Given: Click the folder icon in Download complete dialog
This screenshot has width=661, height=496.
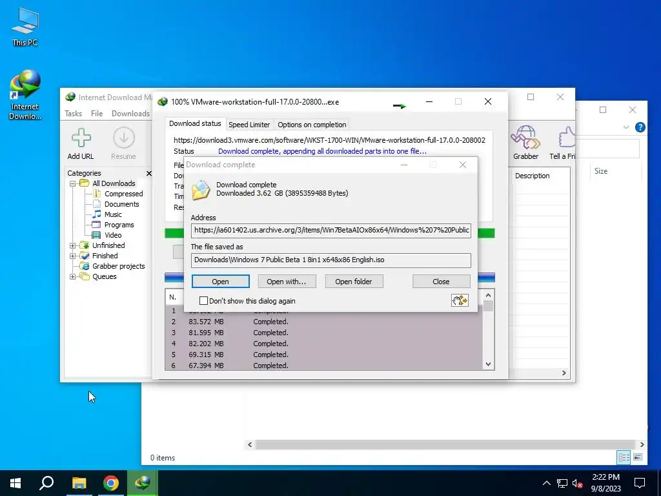Looking at the screenshot, I should pos(201,190).
